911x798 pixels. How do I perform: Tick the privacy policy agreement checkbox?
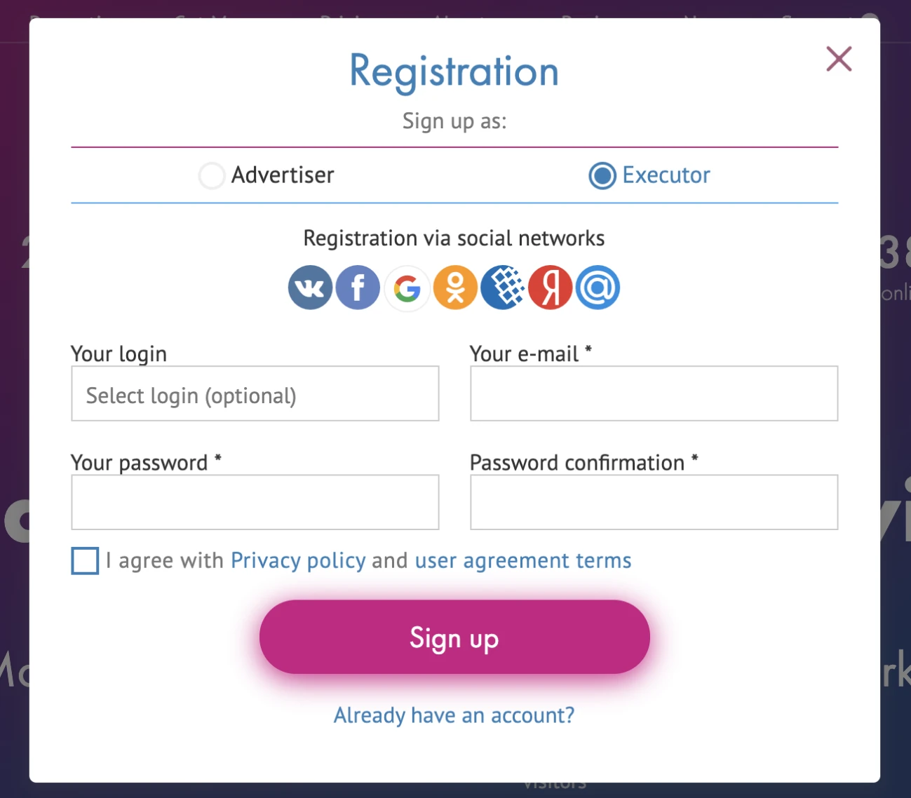(85, 561)
